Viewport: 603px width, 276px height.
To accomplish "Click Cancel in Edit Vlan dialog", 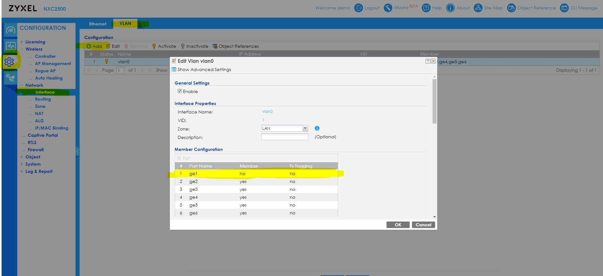I will tap(423, 225).
